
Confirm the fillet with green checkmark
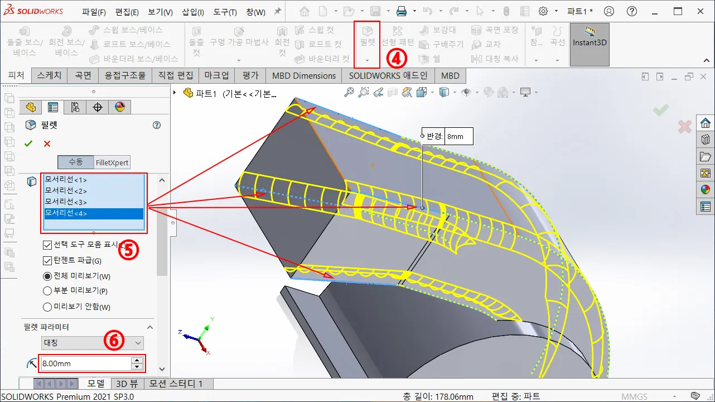coord(28,144)
